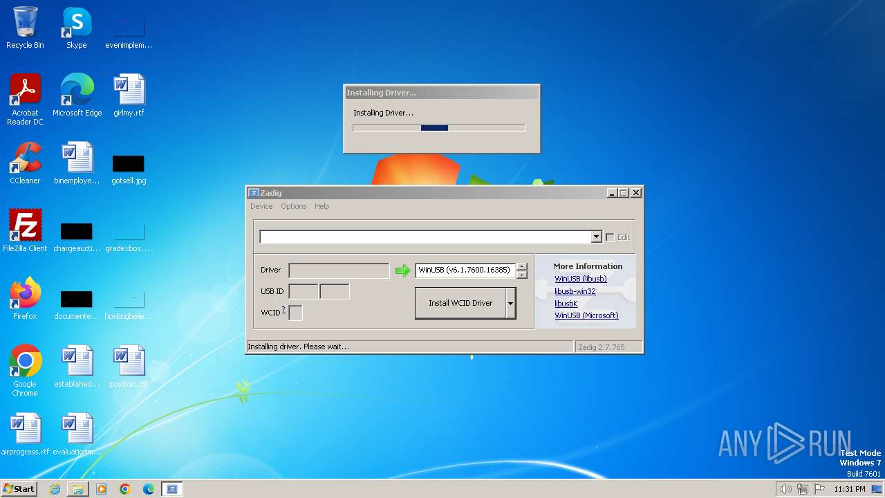The image size is (885, 498).
Task: Click the second USB ID field
Action: (335, 292)
